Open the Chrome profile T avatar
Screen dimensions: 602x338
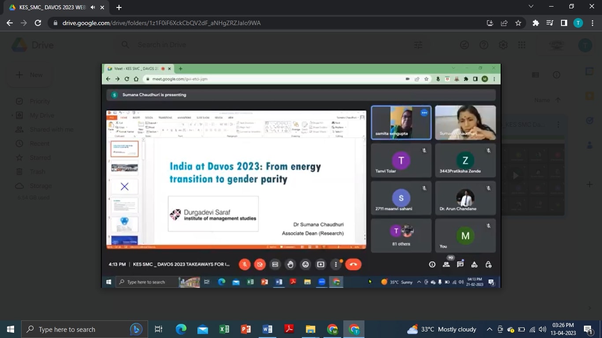(578, 23)
